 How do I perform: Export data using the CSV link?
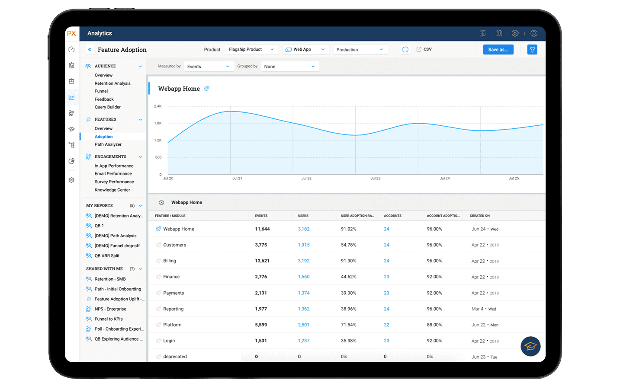click(424, 49)
